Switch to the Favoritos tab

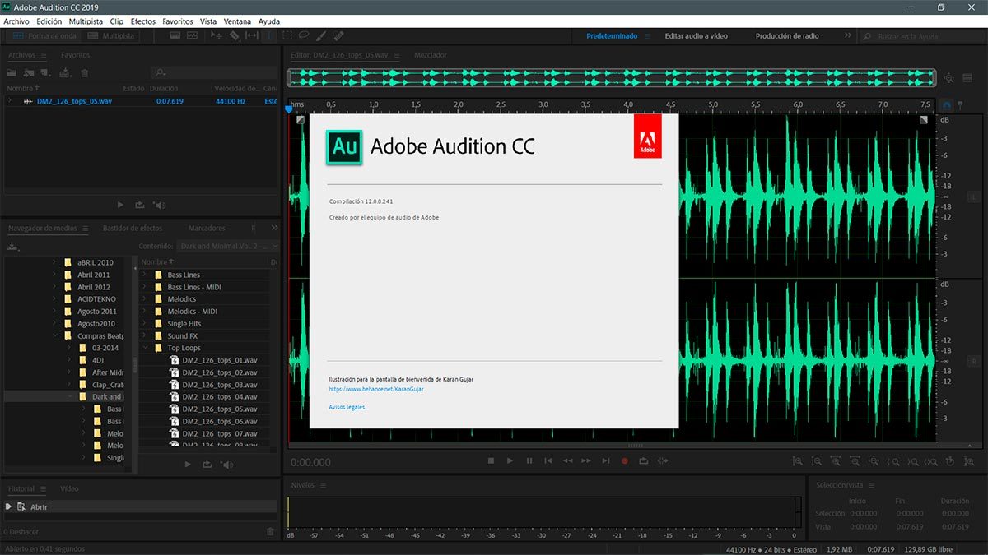pyautogui.click(x=75, y=55)
